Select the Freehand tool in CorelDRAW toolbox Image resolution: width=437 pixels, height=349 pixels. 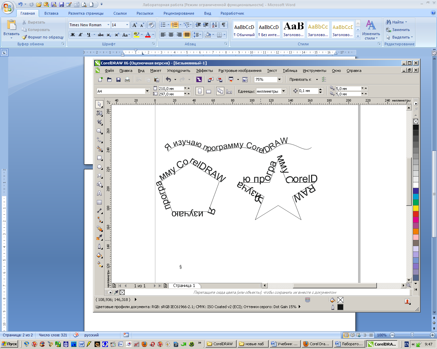(x=99, y=140)
